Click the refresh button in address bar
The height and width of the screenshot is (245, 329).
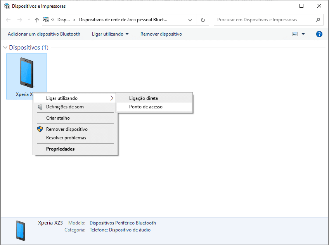[203, 20]
